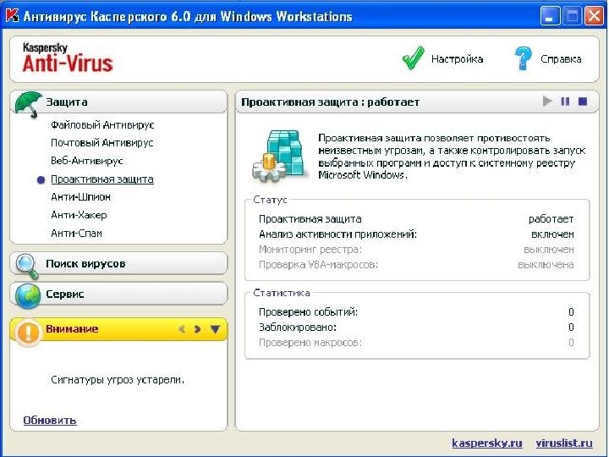Click the Внимание header label
The width and height of the screenshot is (609, 457).
tap(72, 328)
